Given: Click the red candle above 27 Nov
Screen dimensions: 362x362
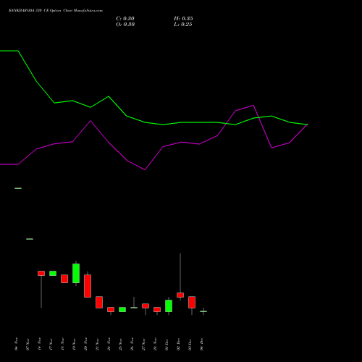Looking at the screenshot, I should coord(146,306).
